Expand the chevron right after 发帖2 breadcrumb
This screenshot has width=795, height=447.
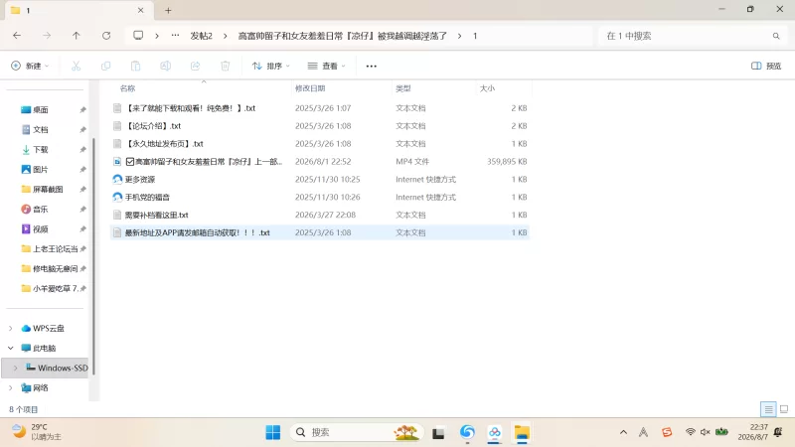(226, 36)
